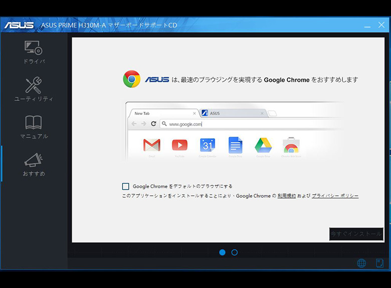Close the New Tab tab in preview
The width and height of the screenshot is (391, 288).
pos(194,113)
